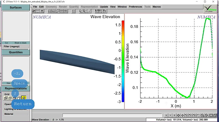Click the Close project icon with the dot
The width and height of the screenshot is (219, 122).
coord(42,11)
